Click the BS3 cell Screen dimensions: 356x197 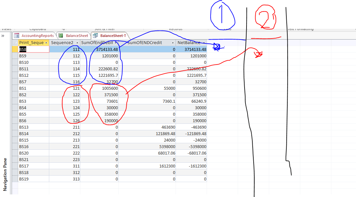pos(34,101)
